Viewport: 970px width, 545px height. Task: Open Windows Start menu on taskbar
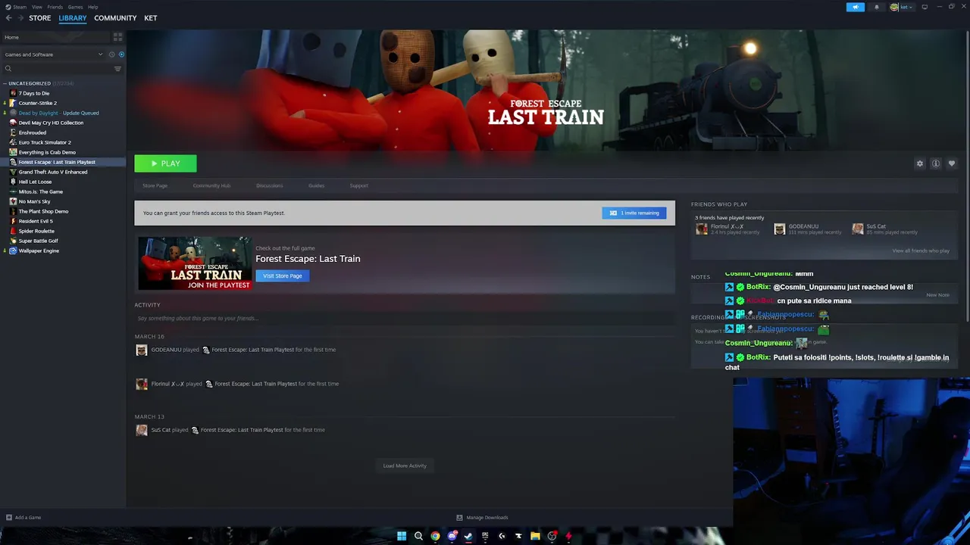pos(402,536)
